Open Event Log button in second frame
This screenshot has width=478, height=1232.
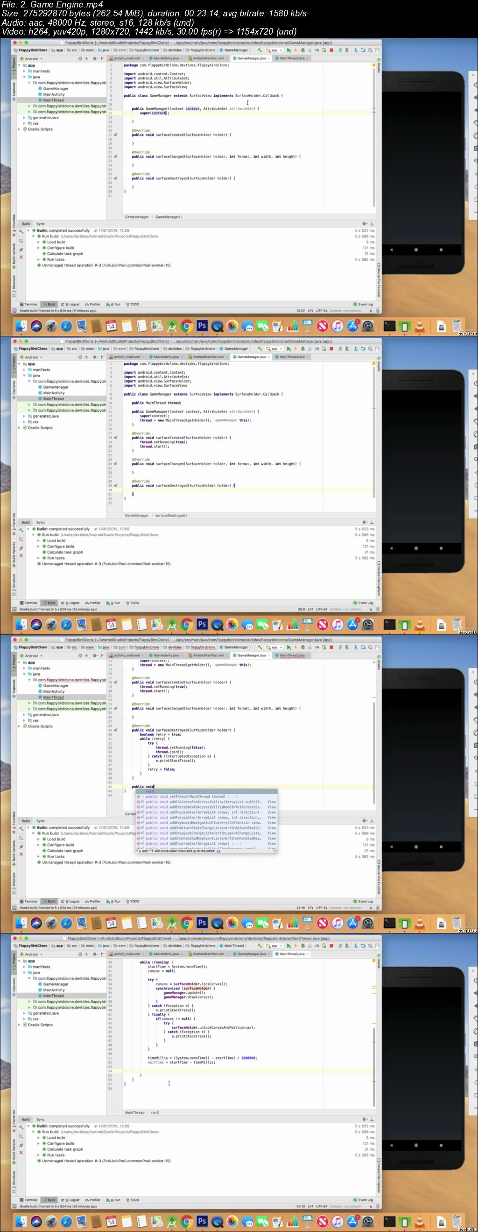(363, 603)
